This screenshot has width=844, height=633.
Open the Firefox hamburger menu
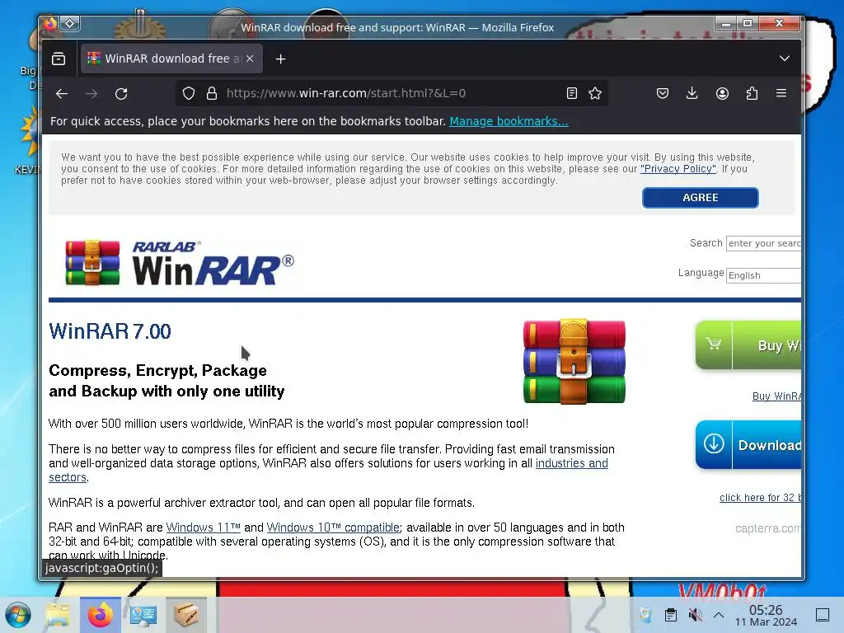point(781,94)
